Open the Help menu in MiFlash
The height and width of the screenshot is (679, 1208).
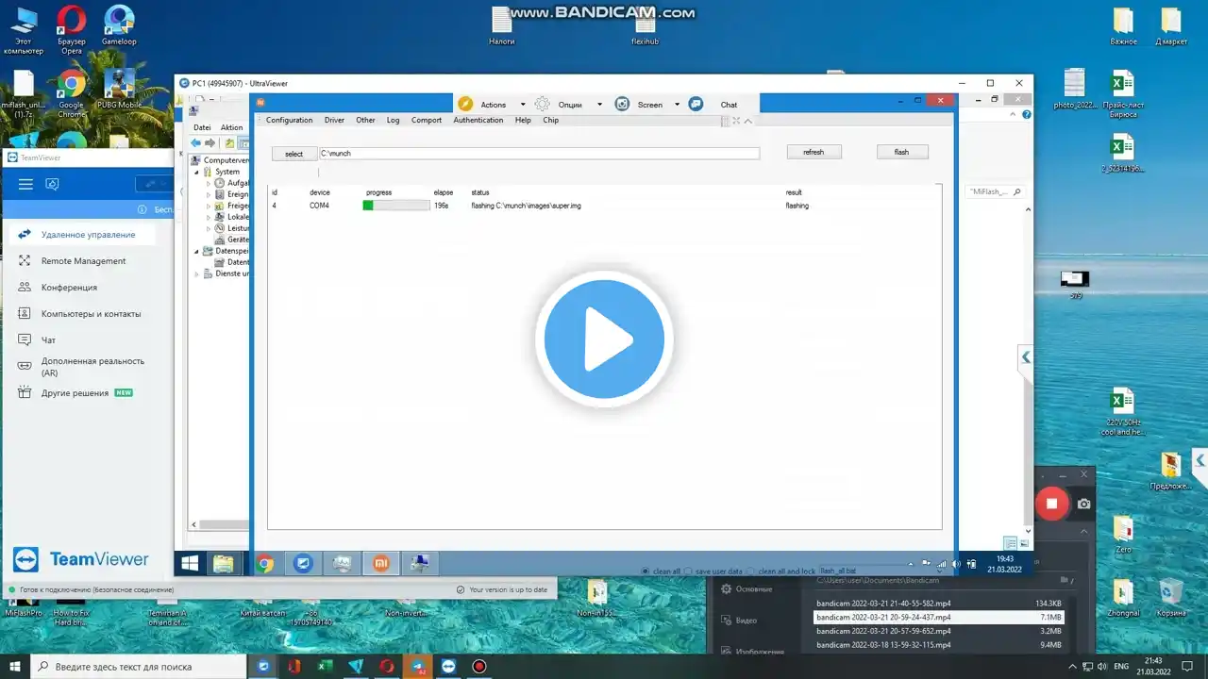click(523, 120)
